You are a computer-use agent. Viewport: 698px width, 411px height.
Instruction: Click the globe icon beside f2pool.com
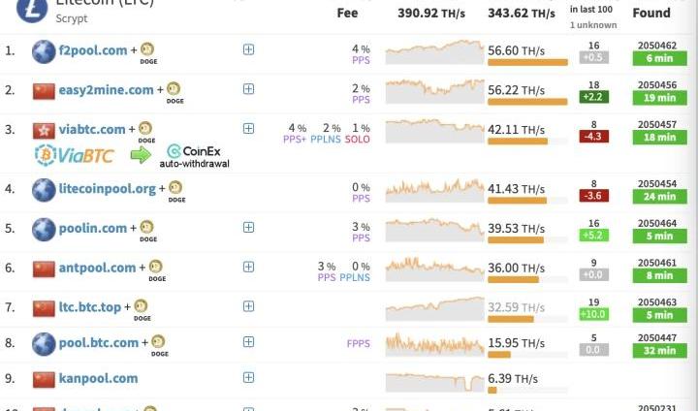[x=44, y=51]
